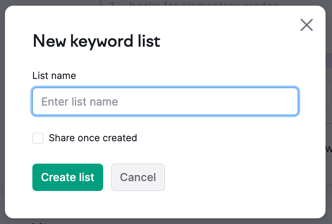Cancel creating the keyword list
The image size is (332, 224).
138,177
